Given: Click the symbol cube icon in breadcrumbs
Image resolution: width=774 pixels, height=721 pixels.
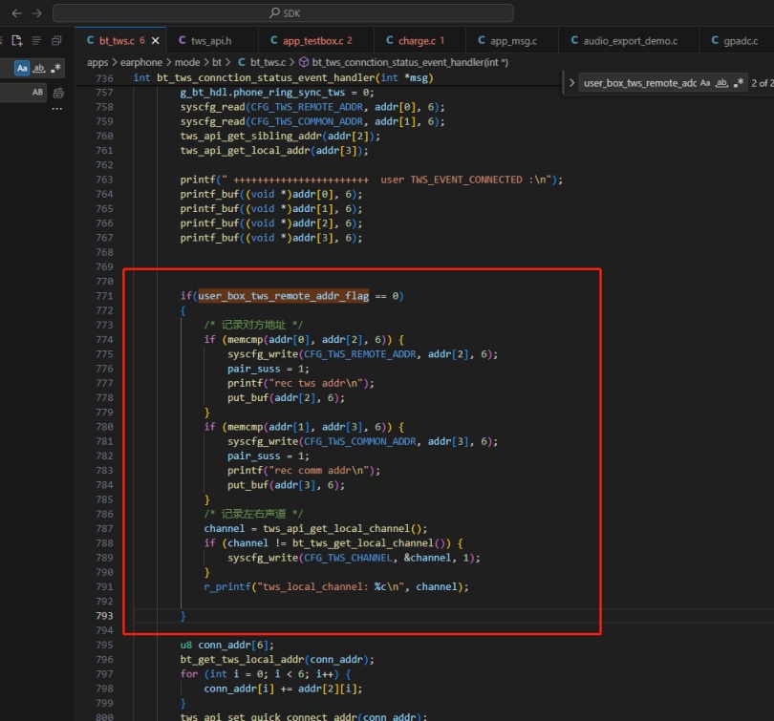Looking at the screenshot, I should [304, 62].
